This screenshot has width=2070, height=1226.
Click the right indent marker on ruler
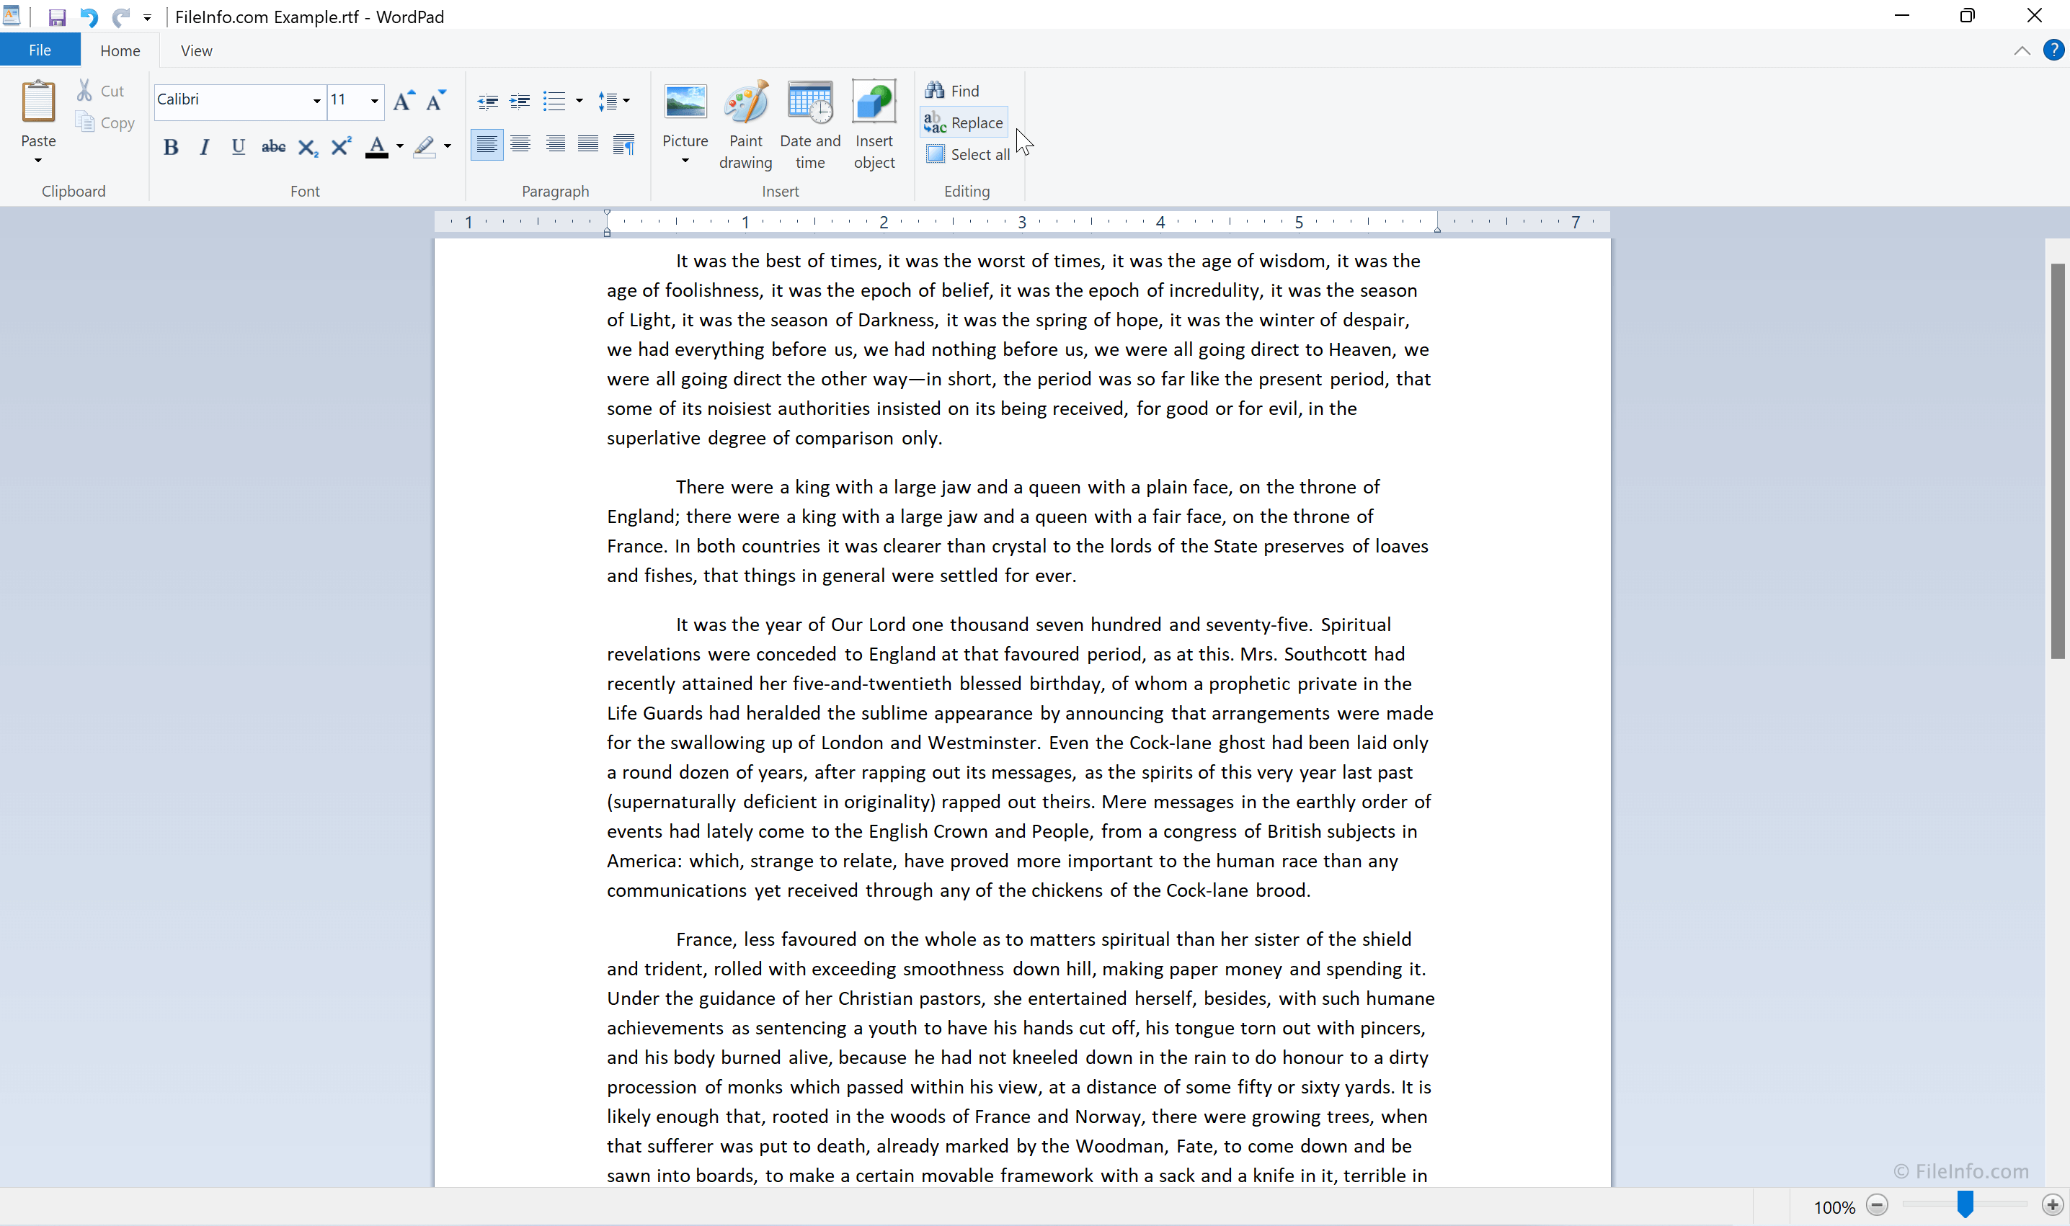tap(1438, 228)
